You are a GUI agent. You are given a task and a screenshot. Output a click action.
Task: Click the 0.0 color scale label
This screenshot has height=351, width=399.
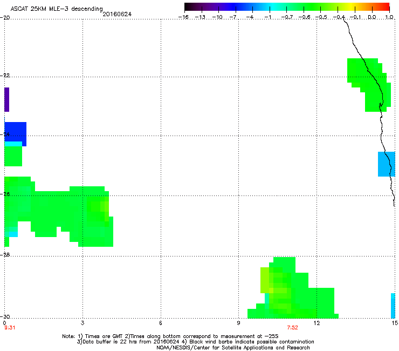372,17
